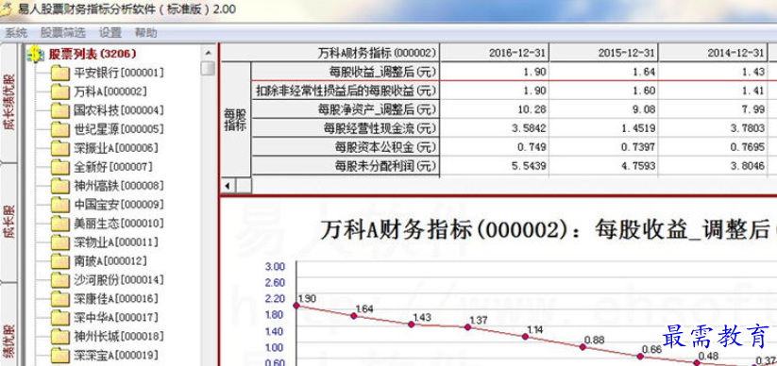
Task: Select stock 深物业A[000011] in the list
Action: pos(115,242)
